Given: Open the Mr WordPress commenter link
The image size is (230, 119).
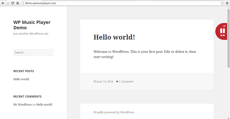Looking at the screenshot, I should tap(22, 105).
